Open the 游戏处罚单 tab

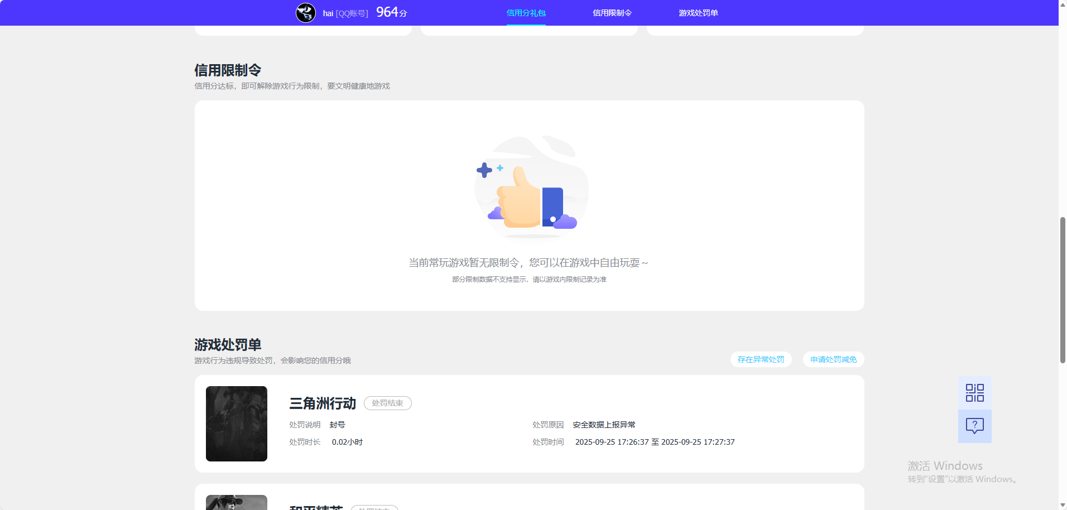(698, 12)
